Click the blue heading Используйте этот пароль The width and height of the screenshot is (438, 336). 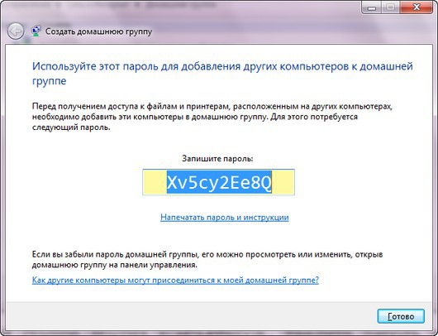[x=222, y=74]
